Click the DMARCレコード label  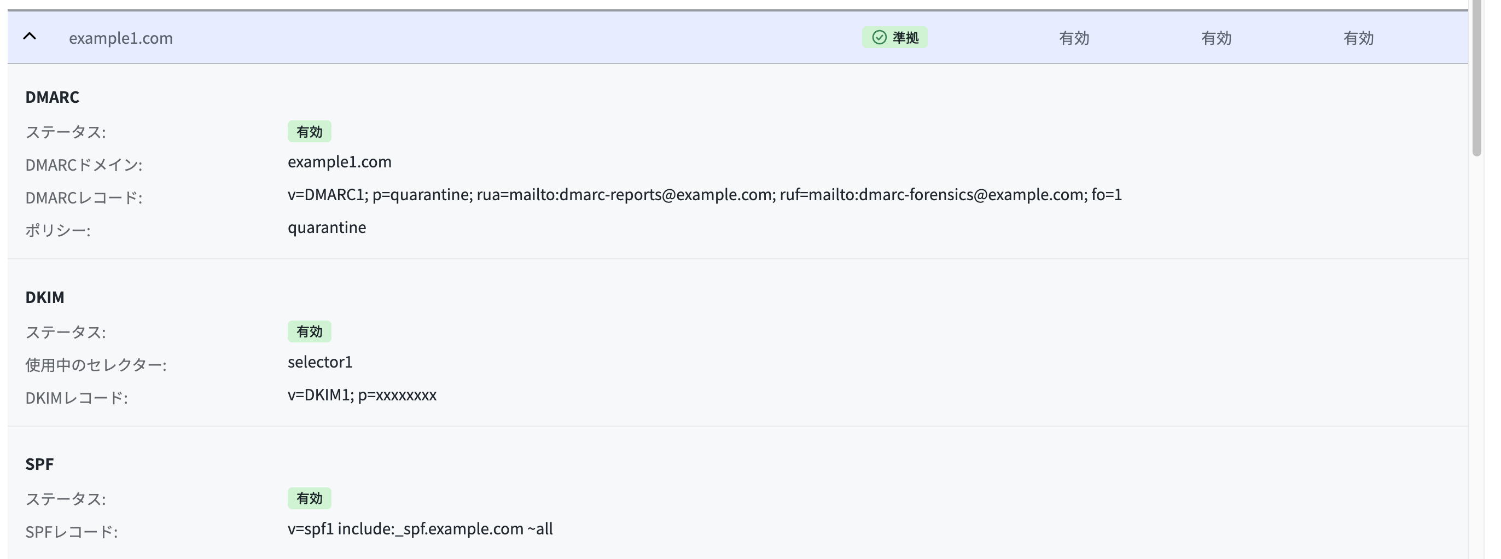84,197
